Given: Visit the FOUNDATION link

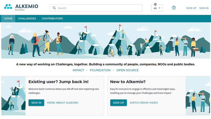Looking at the screenshot, I should (x=100, y=70).
